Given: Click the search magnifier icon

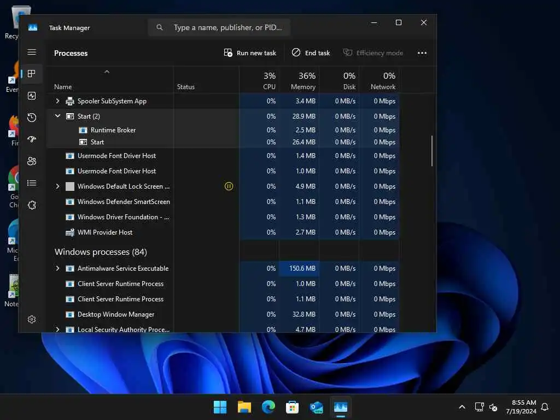Looking at the screenshot, I should click(160, 27).
